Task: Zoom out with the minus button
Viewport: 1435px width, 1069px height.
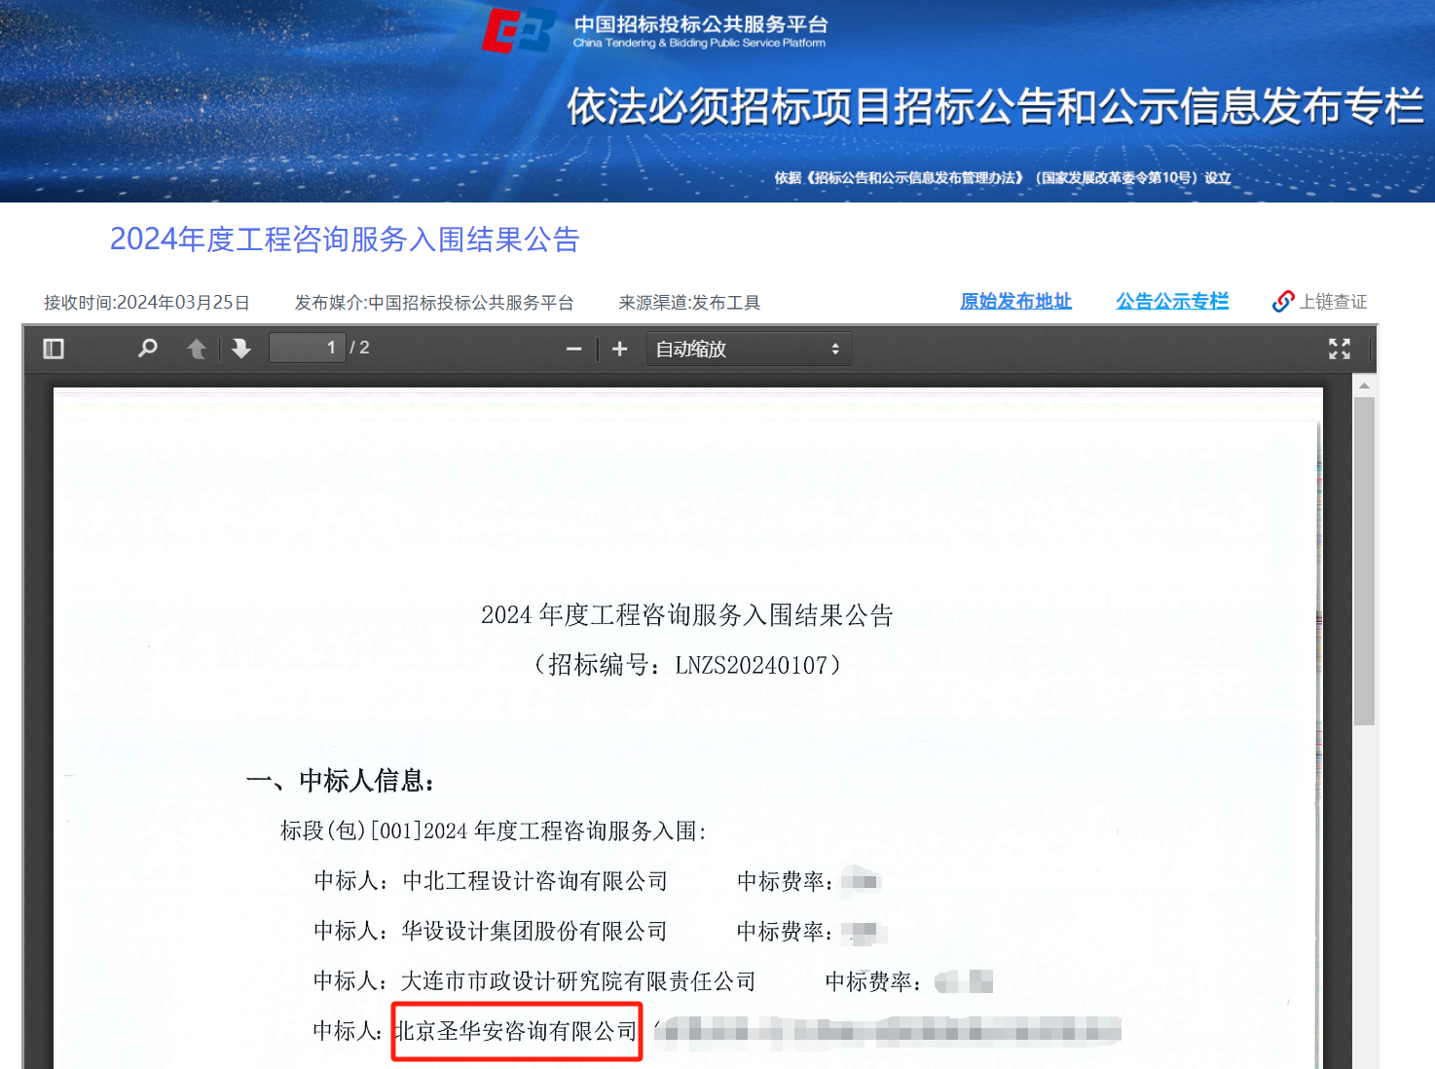Action: tap(573, 349)
